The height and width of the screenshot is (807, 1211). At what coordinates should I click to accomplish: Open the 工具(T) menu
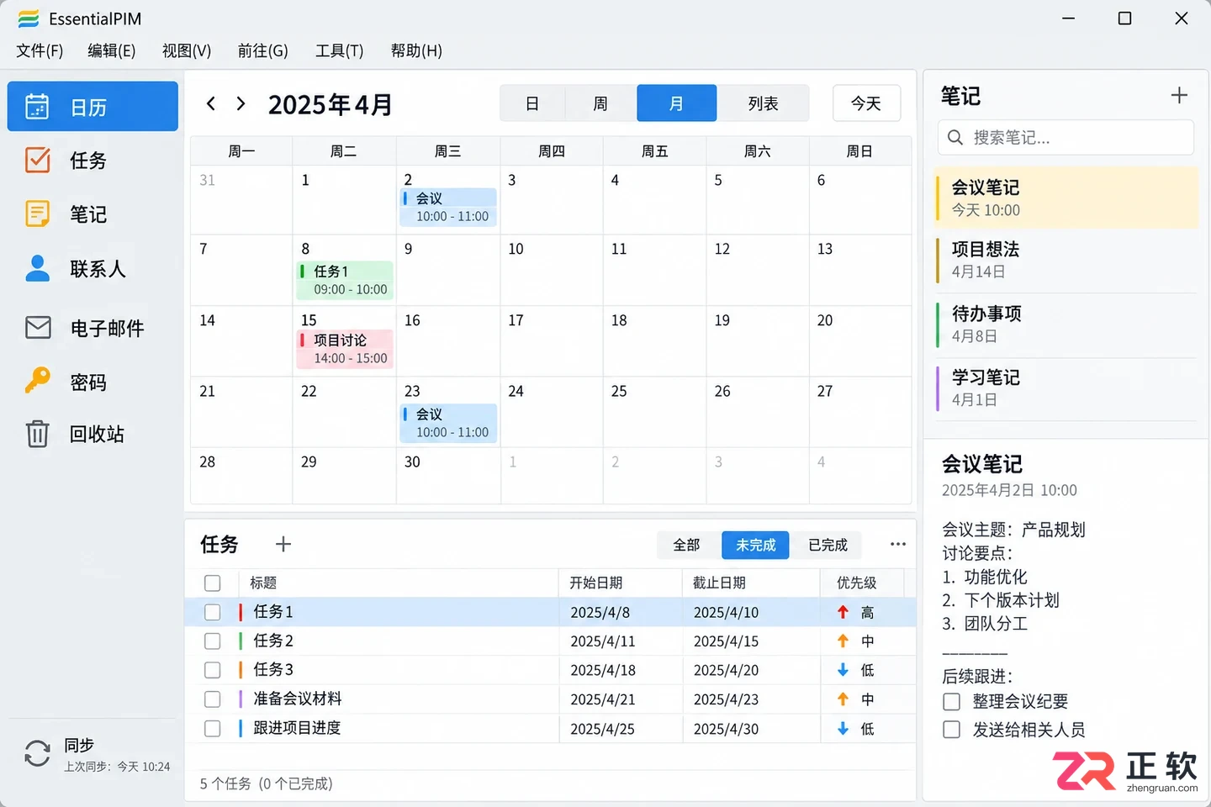[339, 50]
